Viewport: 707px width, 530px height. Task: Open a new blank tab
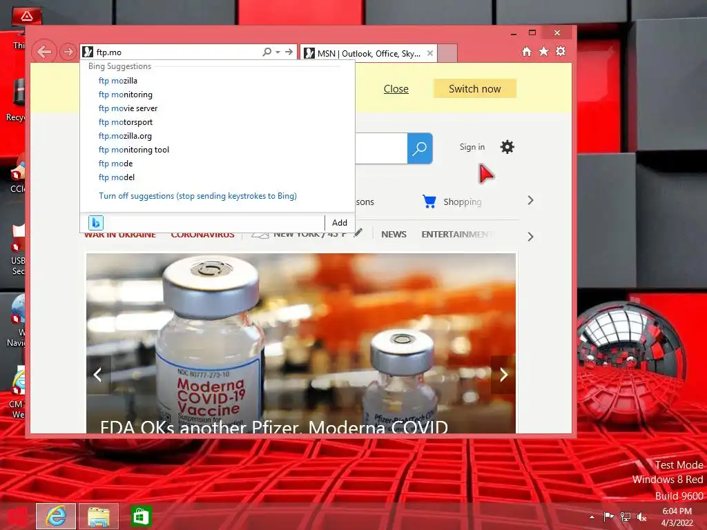(447, 53)
